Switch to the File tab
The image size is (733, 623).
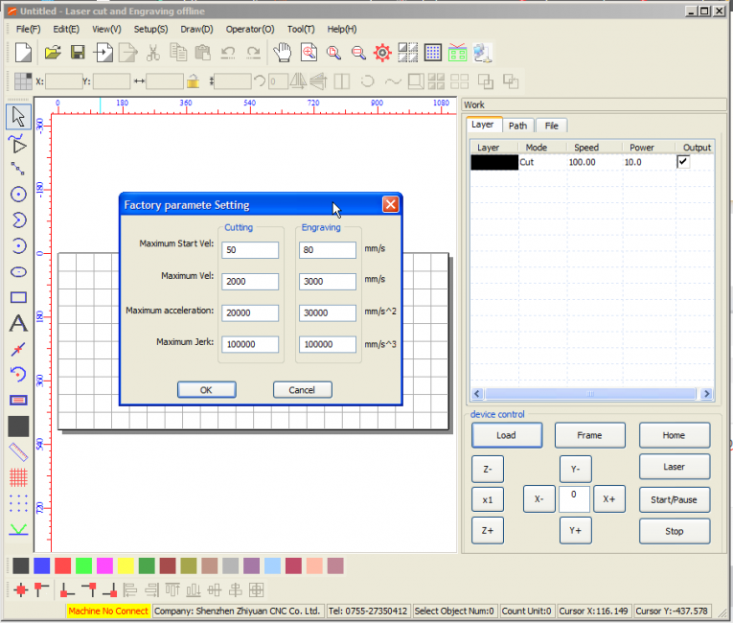point(551,126)
